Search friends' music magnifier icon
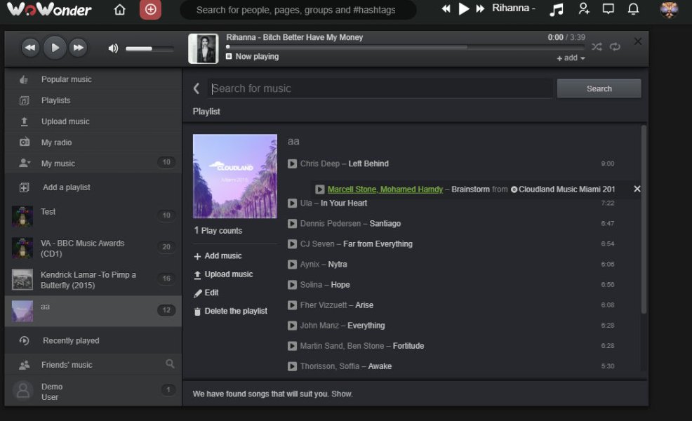 [x=170, y=364]
